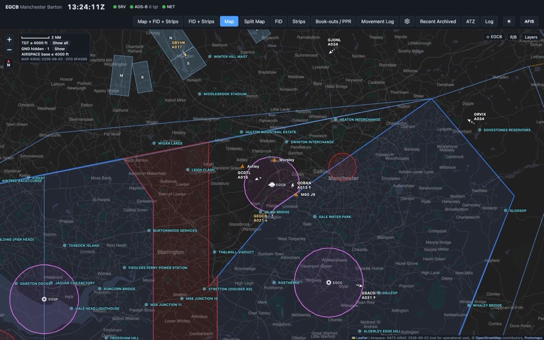Click Dovestones Reservoirs waypoint dot
The height and width of the screenshot is (340, 544).
tap(480, 130)
